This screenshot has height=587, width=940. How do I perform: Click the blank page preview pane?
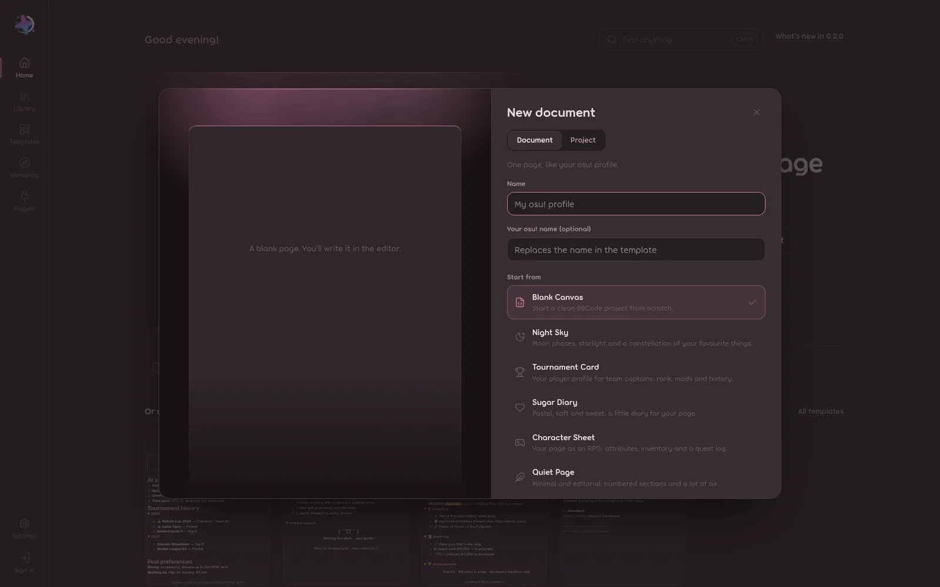pyautogui.click(x=325, y=311)
